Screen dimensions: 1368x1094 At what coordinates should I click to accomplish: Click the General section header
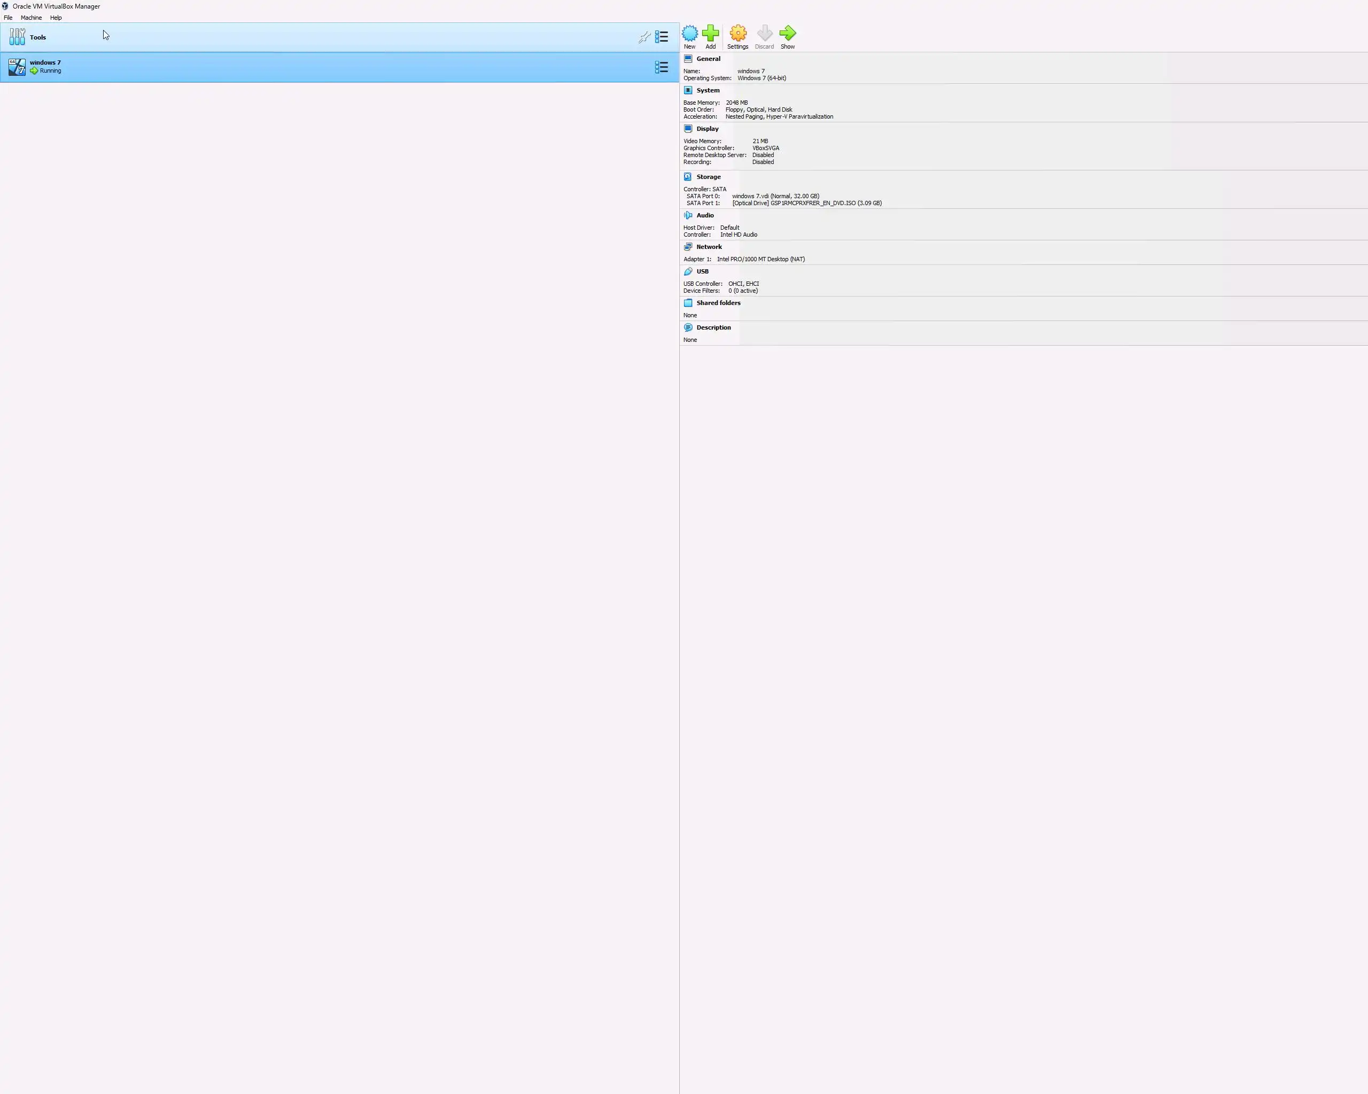click(708, 59)
